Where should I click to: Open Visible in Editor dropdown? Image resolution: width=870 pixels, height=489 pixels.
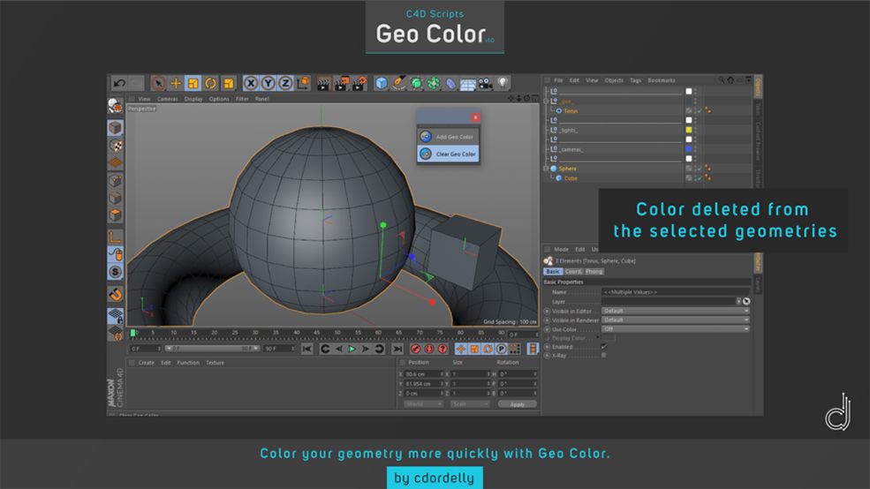point(676,311)
